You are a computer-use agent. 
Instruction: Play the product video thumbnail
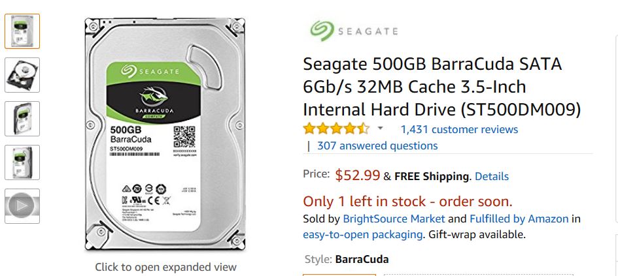click(x=22, y=206)
